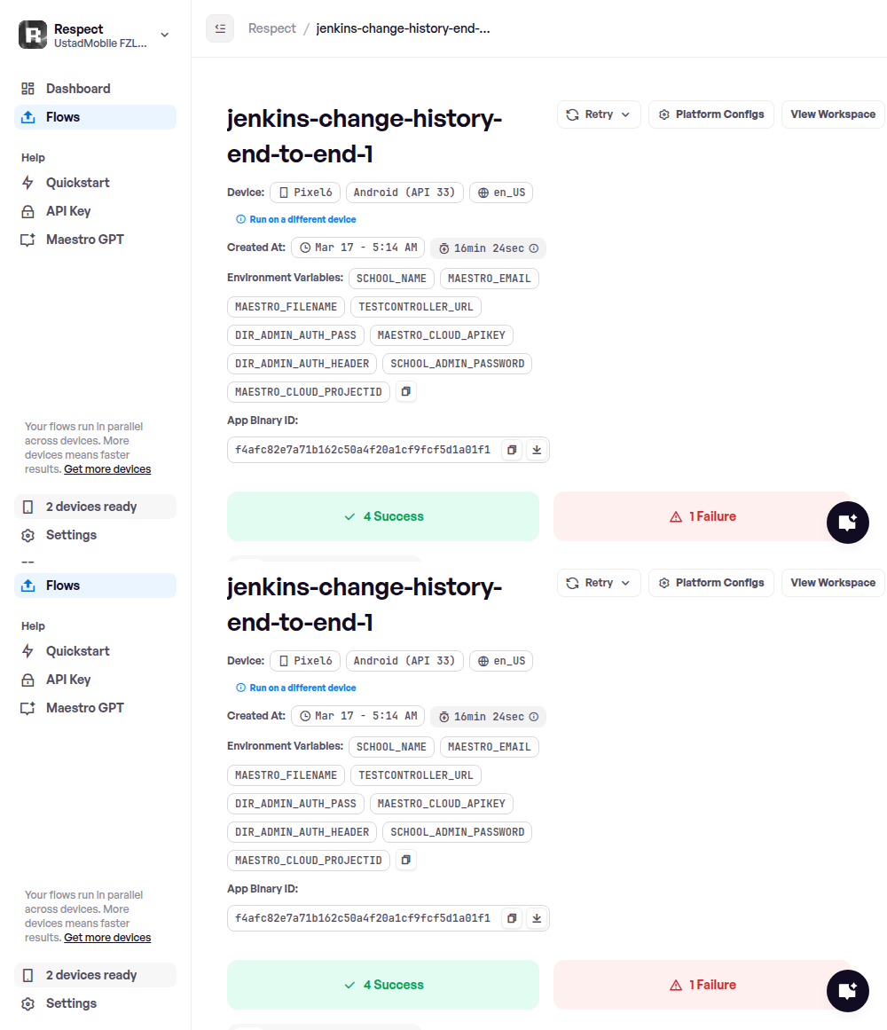Open the Dashboard page from the sidebar
Viewport: 887px width, 1030px height.
pyautogui.click(x=78, y=89)
